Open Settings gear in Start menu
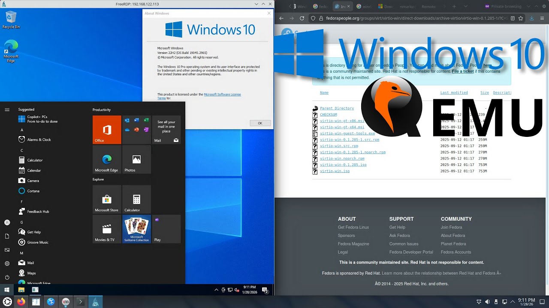This screenshot has width=549, height=308. [x=7, y=264]
